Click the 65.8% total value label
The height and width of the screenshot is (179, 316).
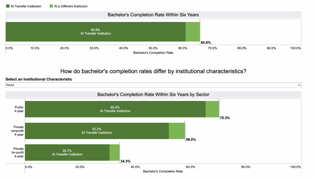206,43
